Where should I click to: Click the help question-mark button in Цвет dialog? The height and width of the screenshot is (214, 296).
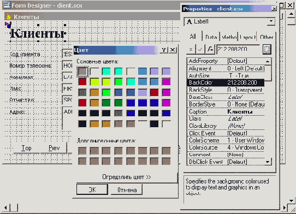click(164, 50)
